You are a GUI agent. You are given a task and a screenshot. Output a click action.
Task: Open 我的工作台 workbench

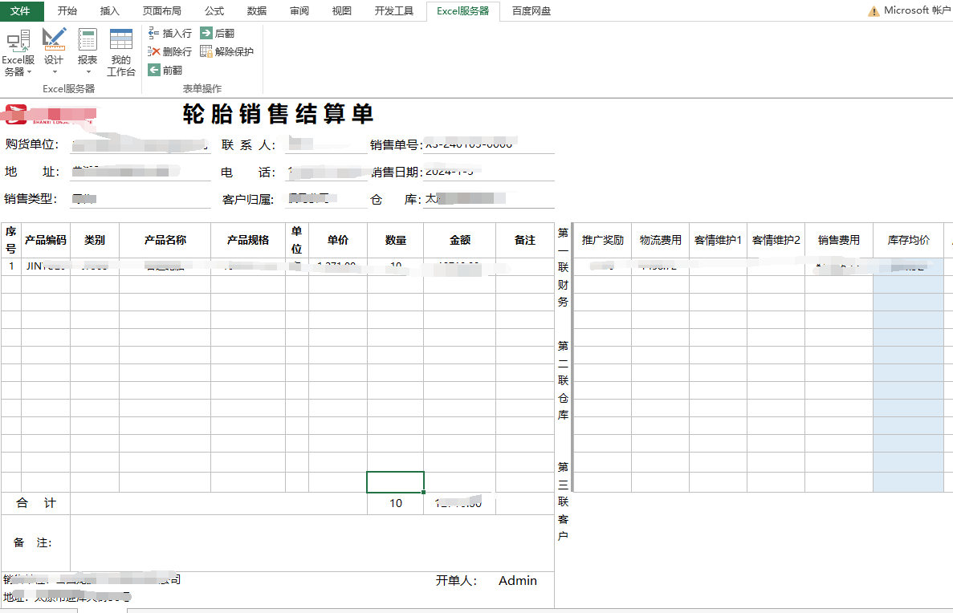click(121, 51)
